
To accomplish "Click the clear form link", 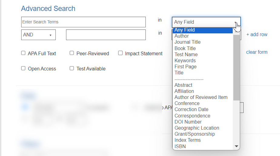I will 257,52.
